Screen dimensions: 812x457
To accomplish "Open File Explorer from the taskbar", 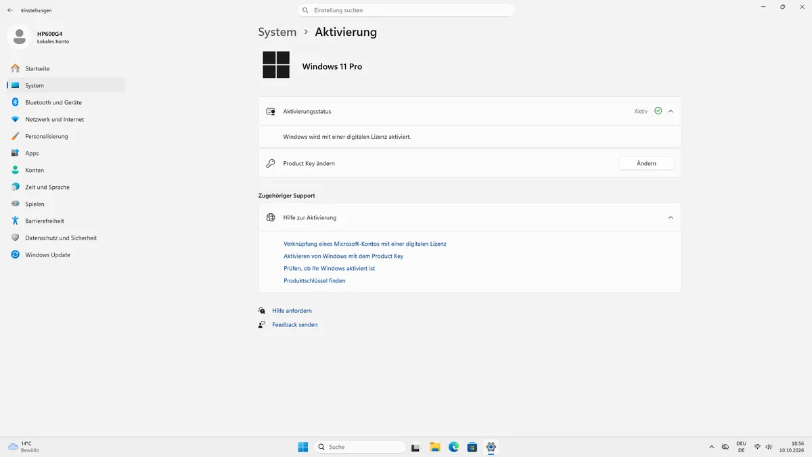I will coord(435,447).
